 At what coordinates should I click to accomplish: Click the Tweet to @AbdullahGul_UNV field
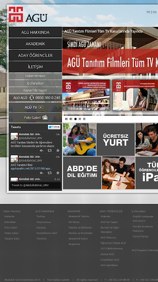click(35, 185)
